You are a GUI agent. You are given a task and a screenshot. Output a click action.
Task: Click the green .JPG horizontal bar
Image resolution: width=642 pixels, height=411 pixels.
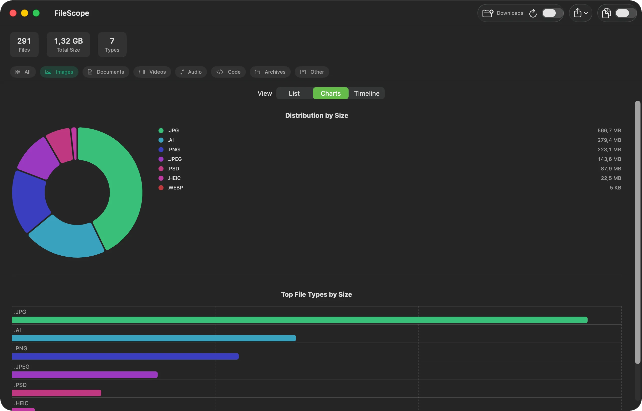click(x=300, y=320)
